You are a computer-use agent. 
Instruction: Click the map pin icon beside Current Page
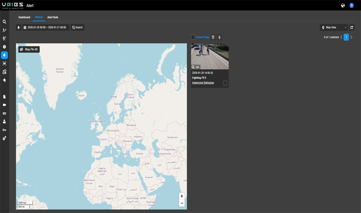213,37
